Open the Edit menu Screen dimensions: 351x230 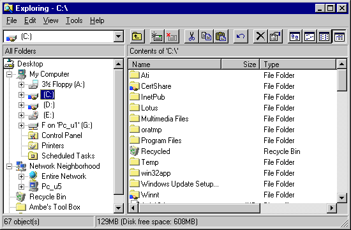pos(30,20)
